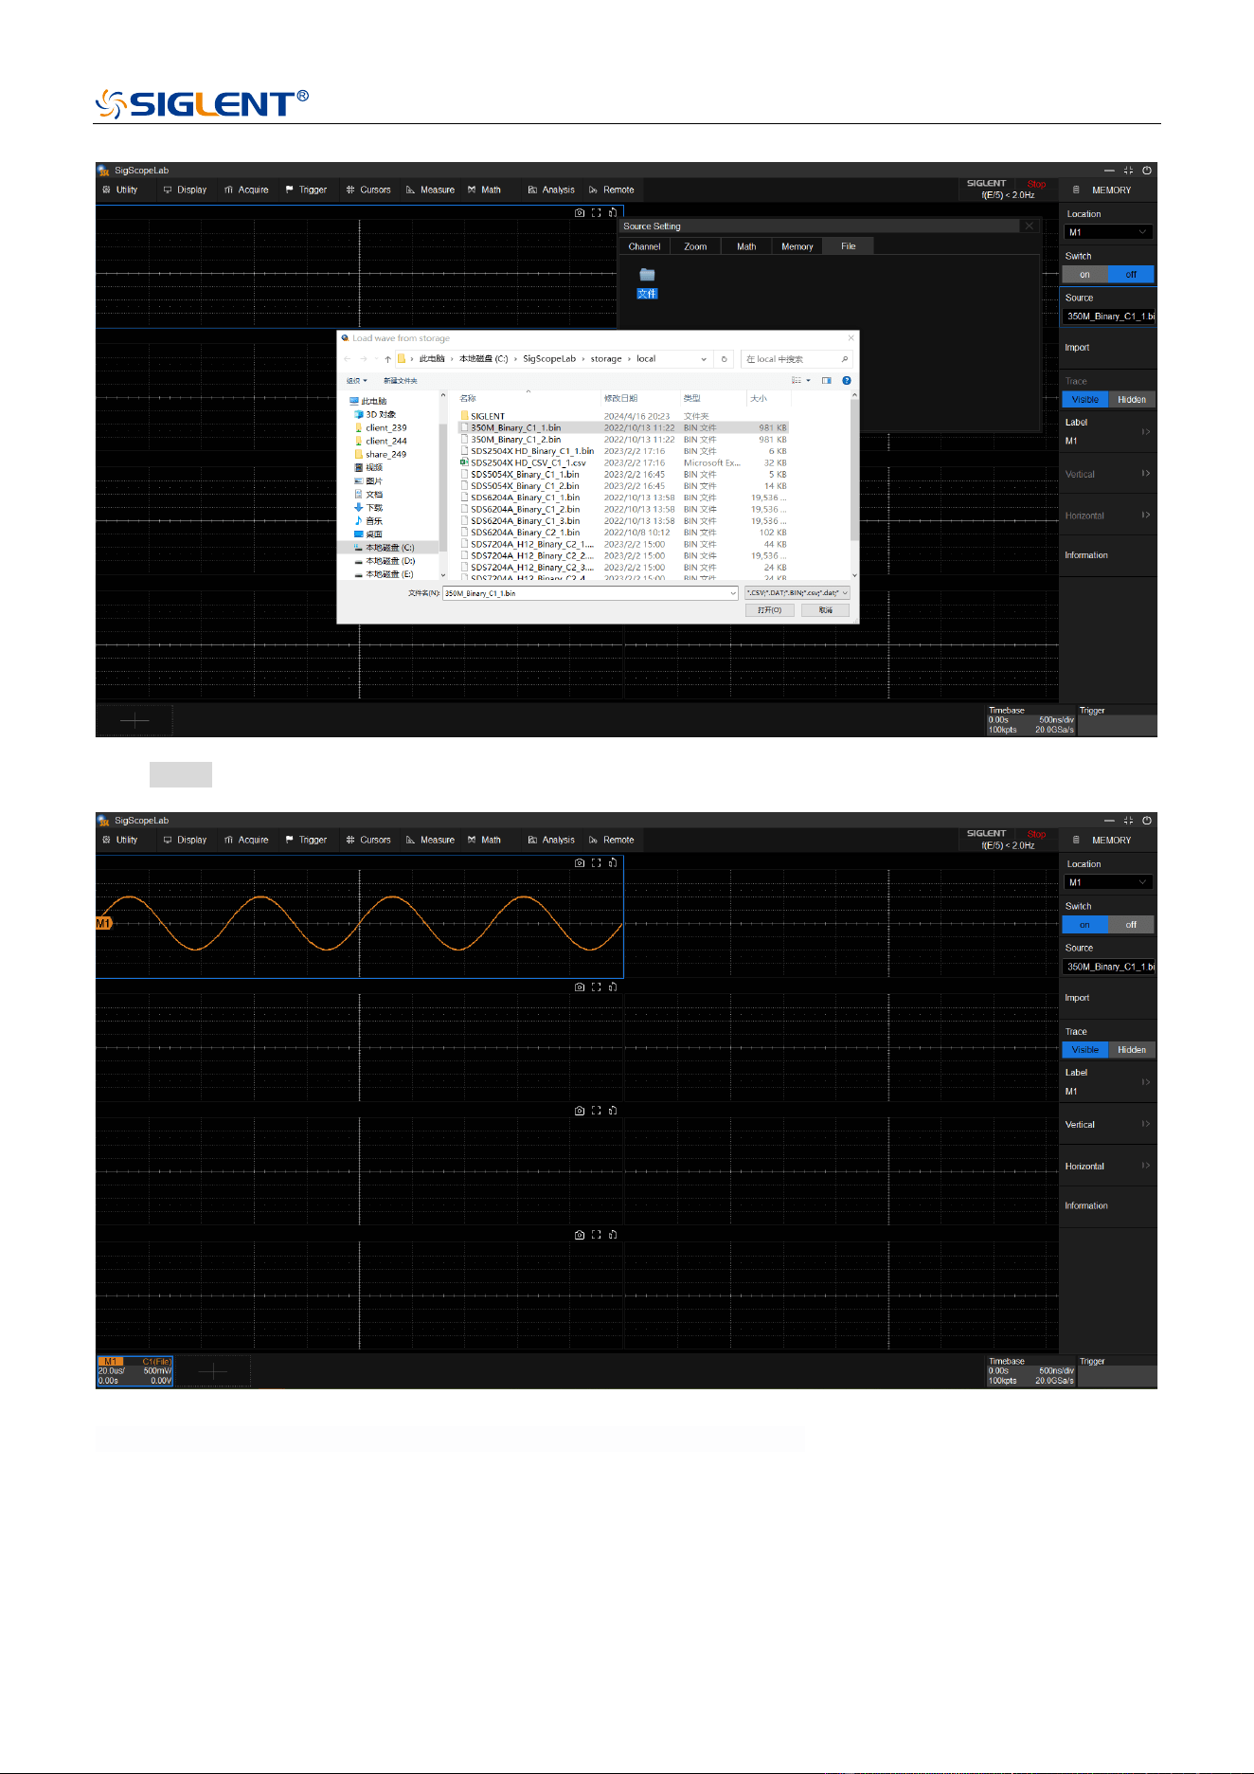The height and width of the screenshot is (1774, 1254).
Task: Select 本地磁盘 (D:) in Load wave dialog tree
Action: click(x=385, y=560)
